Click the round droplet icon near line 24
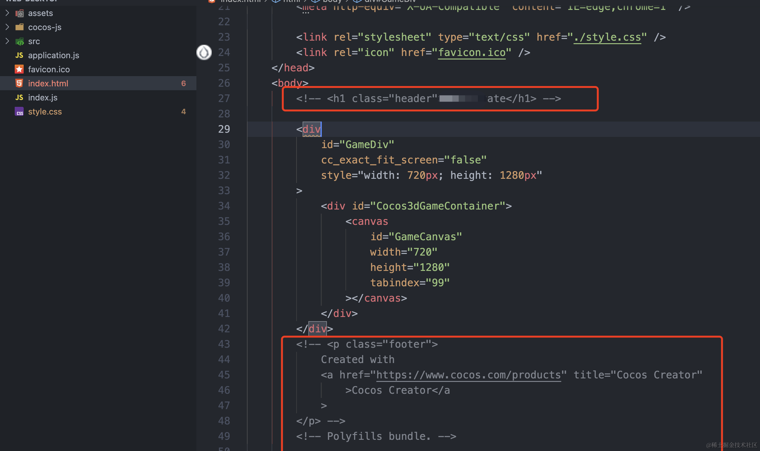 pos(204,52)
